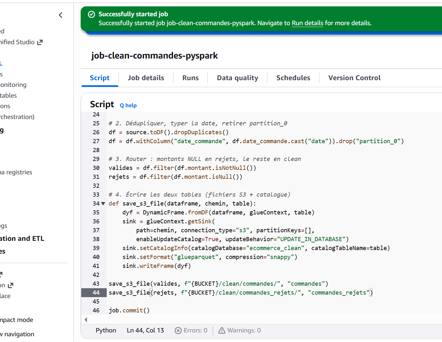Viewport: 442px width, 342px height.
Task: Switch to the Job details tab
Action: pos(146,78)
